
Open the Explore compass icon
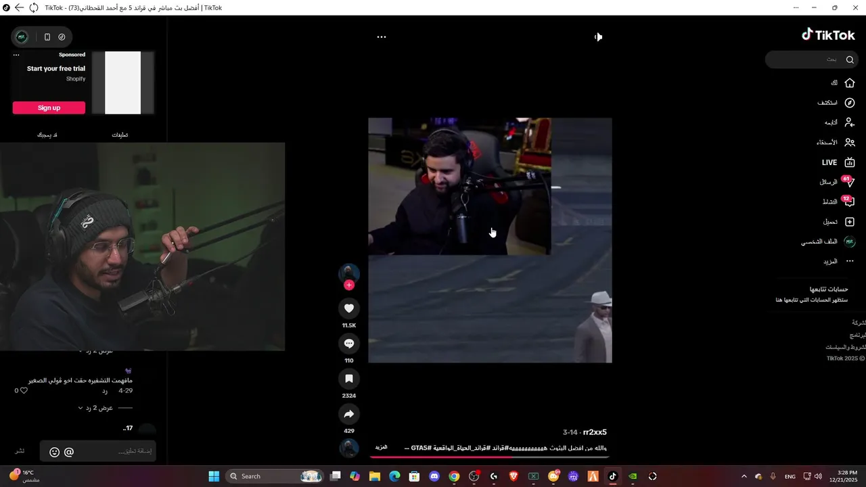tap(850, 103)
